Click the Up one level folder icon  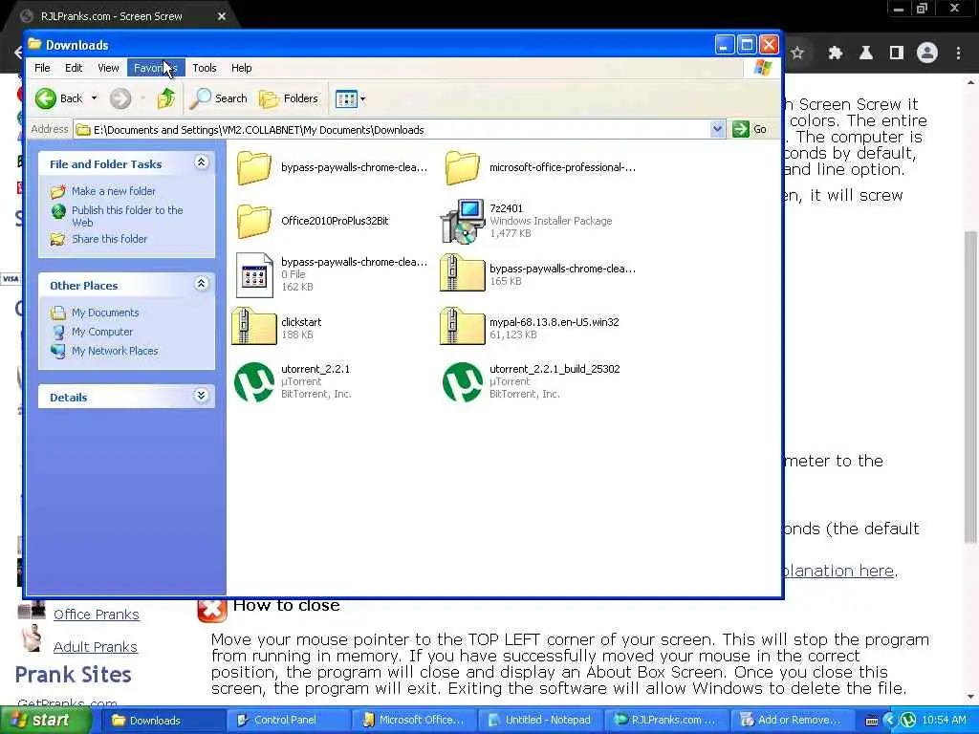(166, 98)
